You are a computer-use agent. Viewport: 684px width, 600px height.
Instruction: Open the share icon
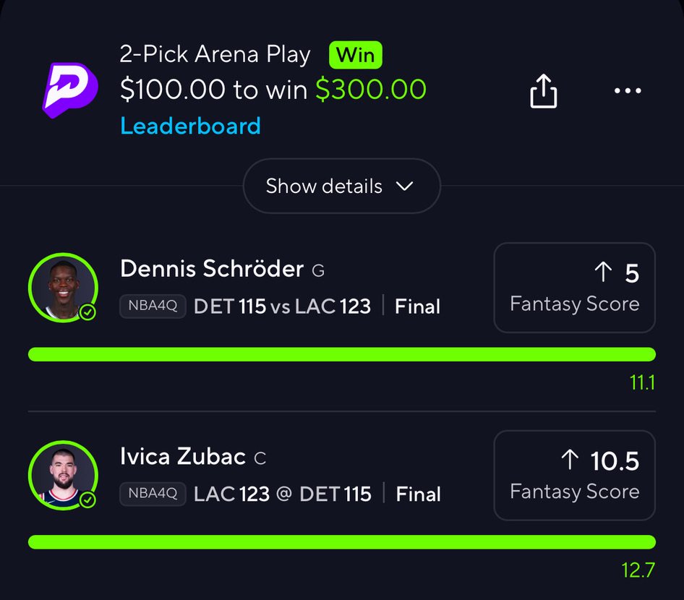[x=544, y=91]
